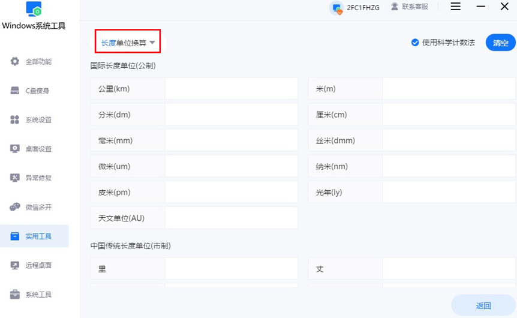Click into the 皮米(pm) input field

click(x=231, y=192)
